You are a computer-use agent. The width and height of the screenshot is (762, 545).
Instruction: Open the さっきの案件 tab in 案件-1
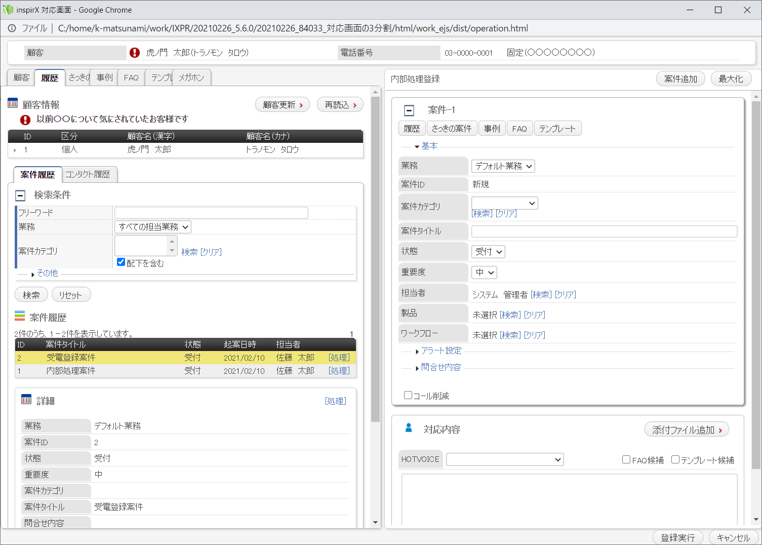[452, 129]
